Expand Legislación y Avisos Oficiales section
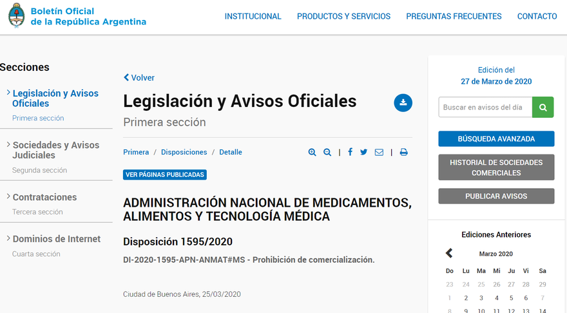The width and height of the screenshot is (567, 313). tap(55, 99)
